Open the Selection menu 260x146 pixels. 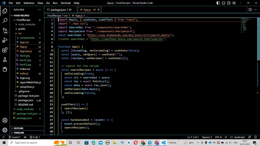29,3
